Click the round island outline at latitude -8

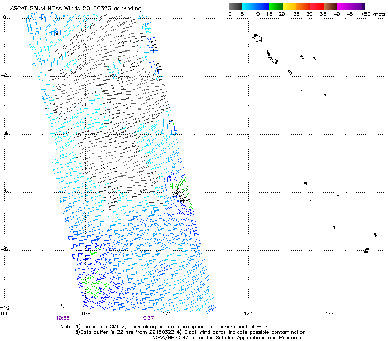[x=367, y=251]
